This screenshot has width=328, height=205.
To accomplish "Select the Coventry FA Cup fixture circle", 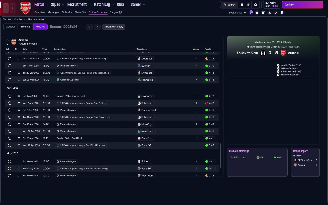I will 9,96.
